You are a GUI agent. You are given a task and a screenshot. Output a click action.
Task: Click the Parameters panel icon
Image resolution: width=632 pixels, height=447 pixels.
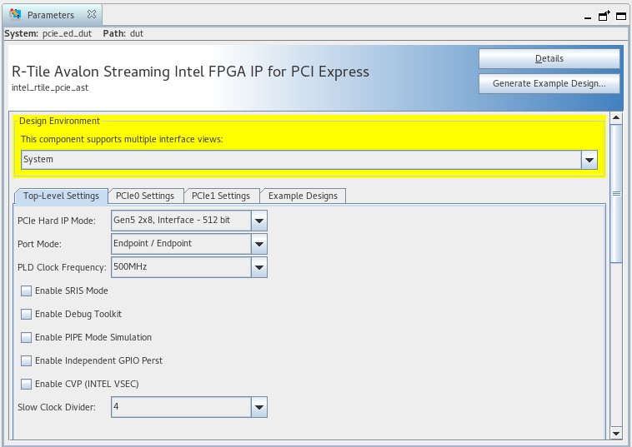point(15,14)
